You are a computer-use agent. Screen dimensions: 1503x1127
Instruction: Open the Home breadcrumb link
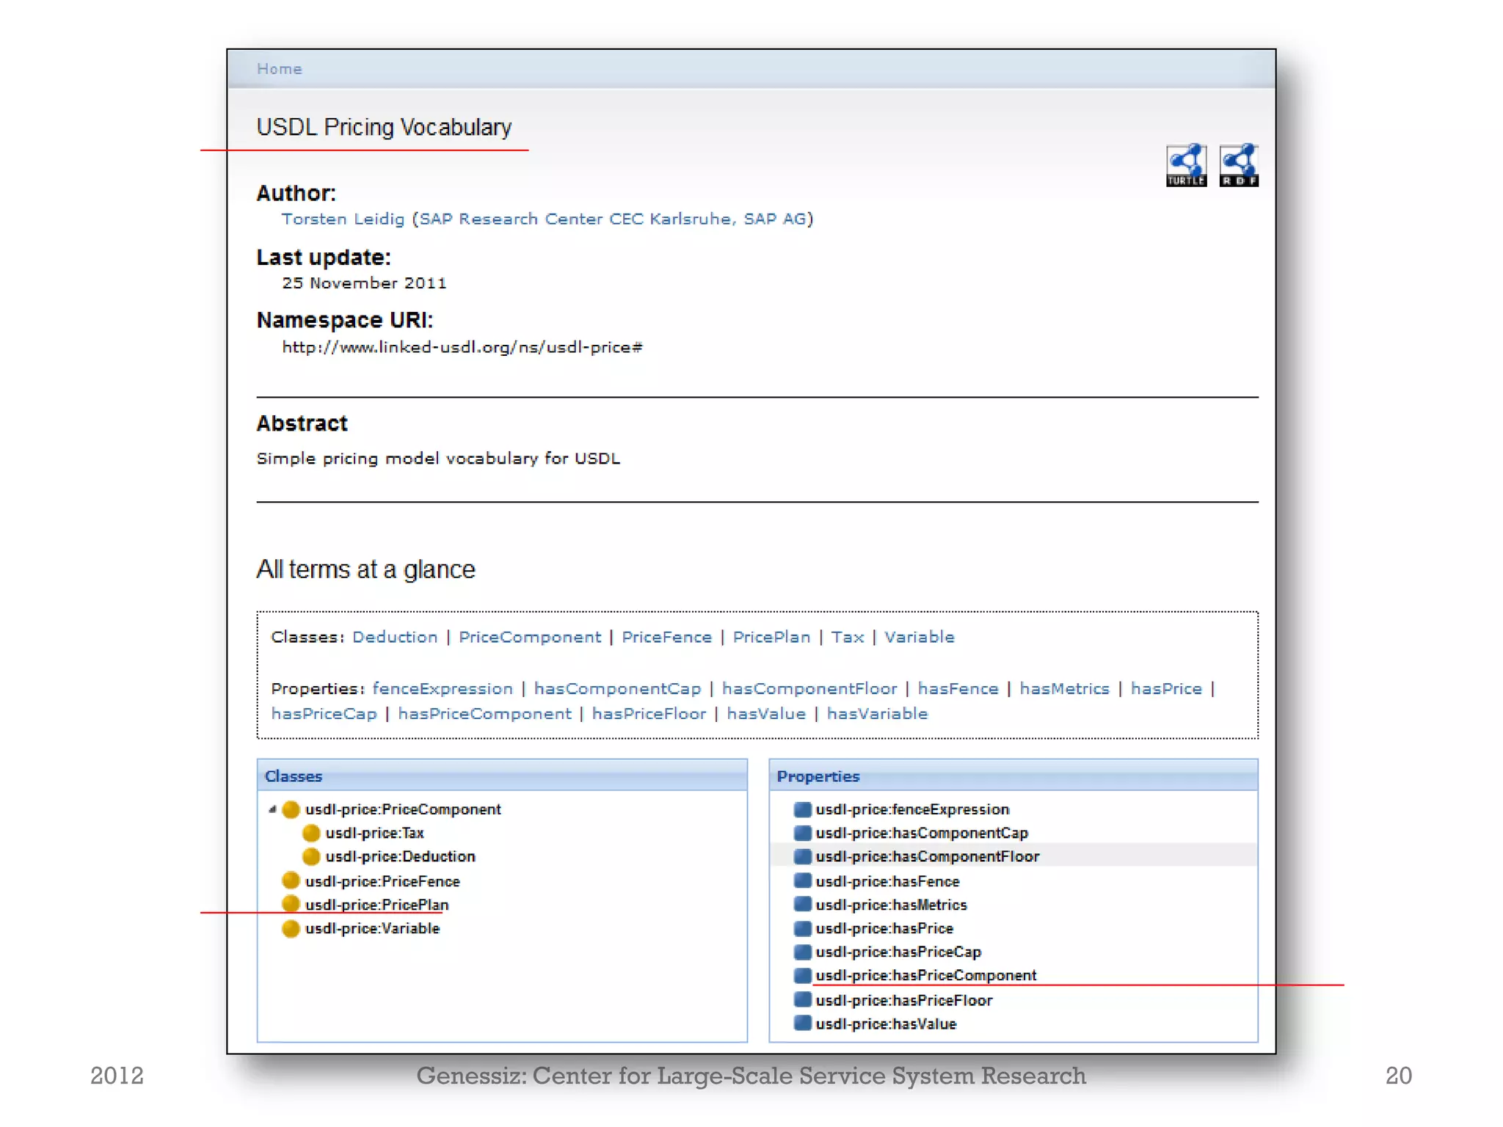click(279, 69)
